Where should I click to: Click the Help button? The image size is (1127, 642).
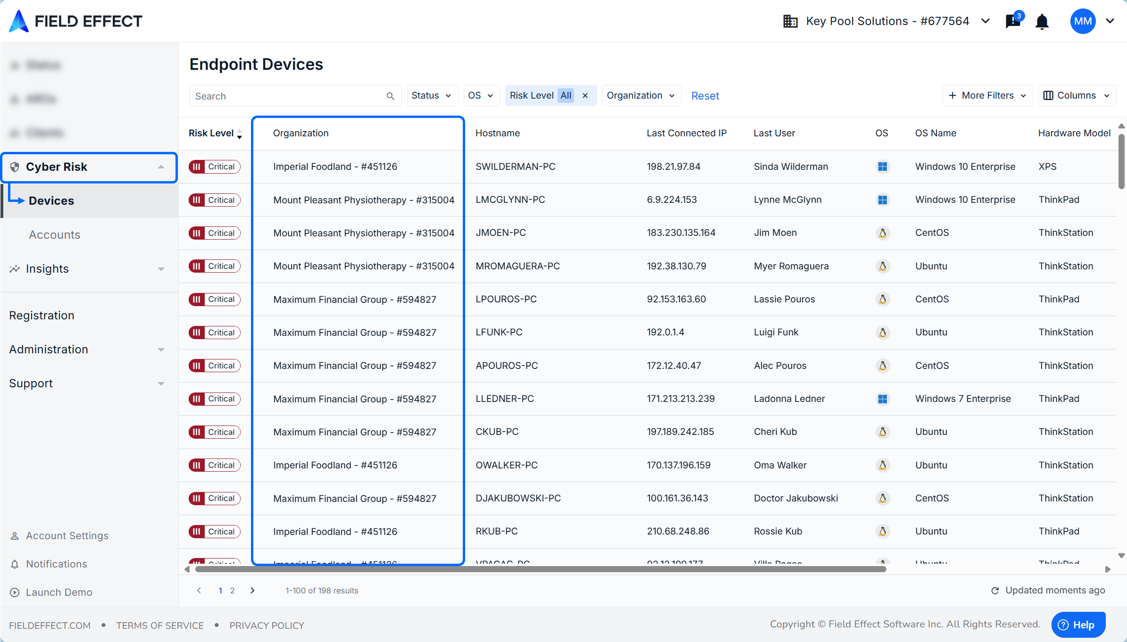pyautogui.click(x=1078, y=625)
